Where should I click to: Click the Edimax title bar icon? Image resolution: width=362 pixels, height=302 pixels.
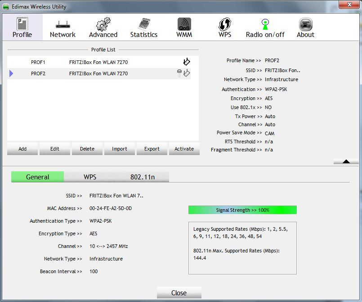coord(6,7)
